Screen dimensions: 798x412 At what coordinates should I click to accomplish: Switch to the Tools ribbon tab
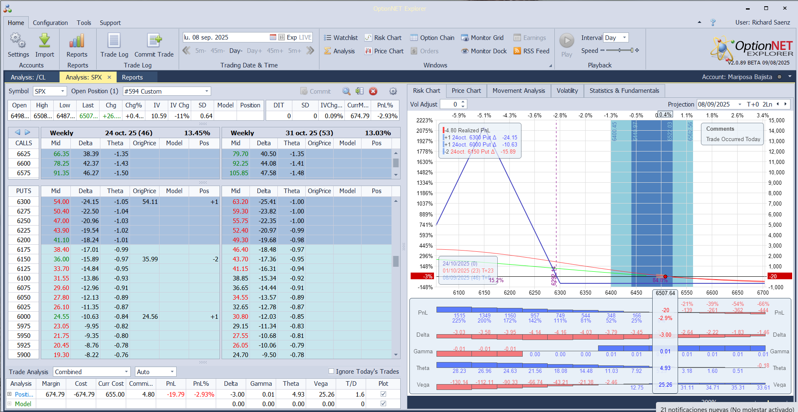point(84,22)
